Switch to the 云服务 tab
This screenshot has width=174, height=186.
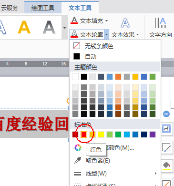tap(10, 8)
